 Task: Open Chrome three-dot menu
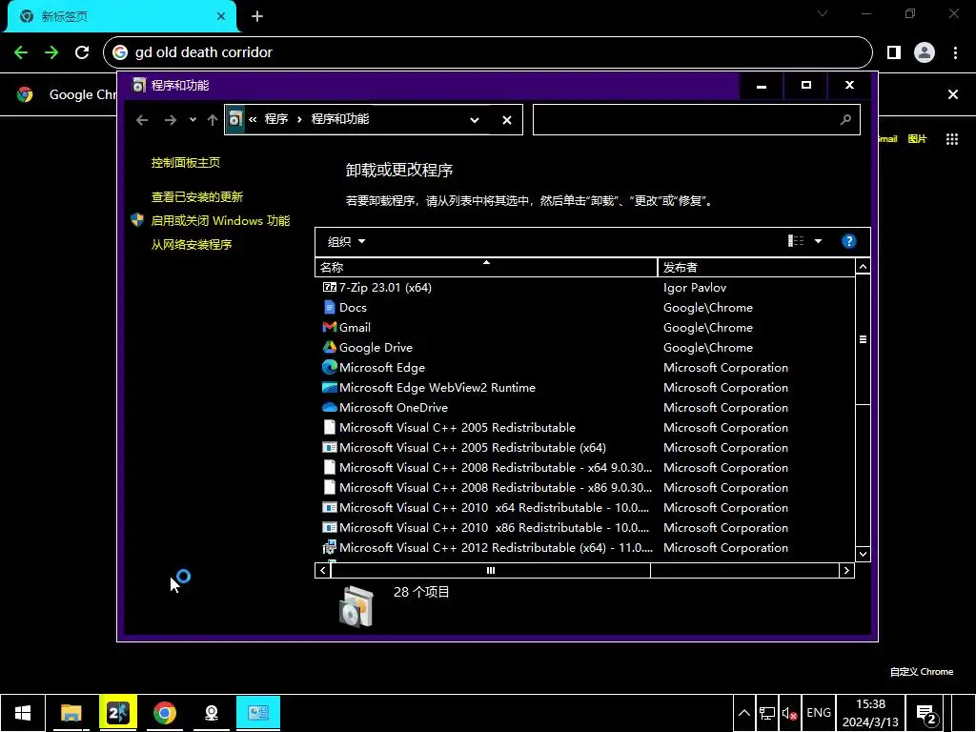coord(955,52)
